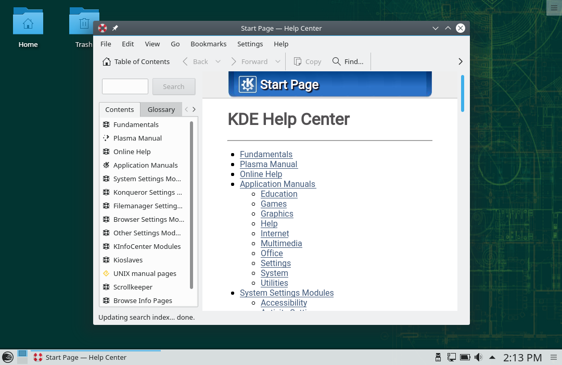Select Kioslaves tree icon
The image size is (562, 365).
[106, 260]
